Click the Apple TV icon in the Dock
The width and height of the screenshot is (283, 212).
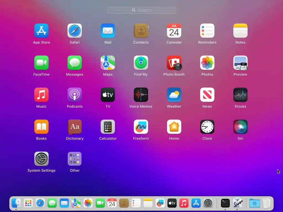click(172, 203)
